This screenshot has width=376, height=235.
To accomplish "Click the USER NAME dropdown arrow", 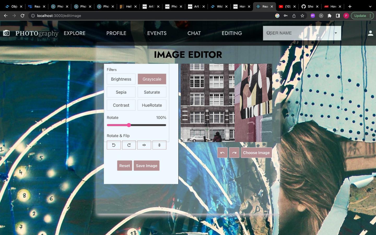I will [336, 33].
